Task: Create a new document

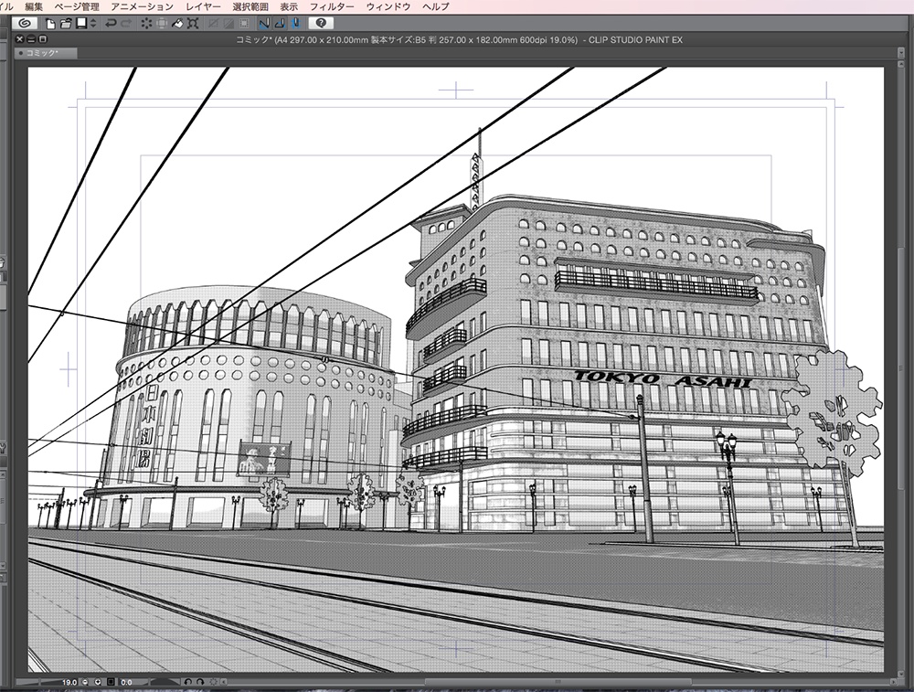Action: 50,24
